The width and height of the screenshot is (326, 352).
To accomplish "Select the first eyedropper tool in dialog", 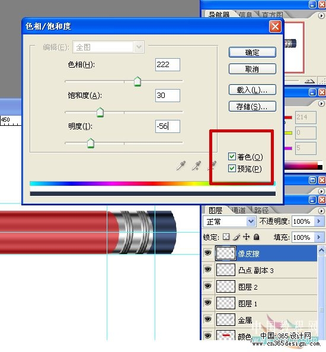I will pyautogui.click(x=181, y=166).
